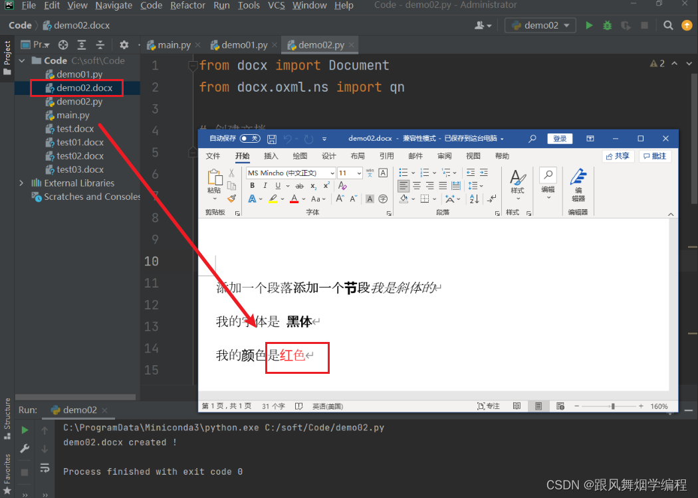Viewport: 698px width, 498px height.
Task: Open the 布局 (Layout) ribbon tab in Word
Action: (358, 156)
